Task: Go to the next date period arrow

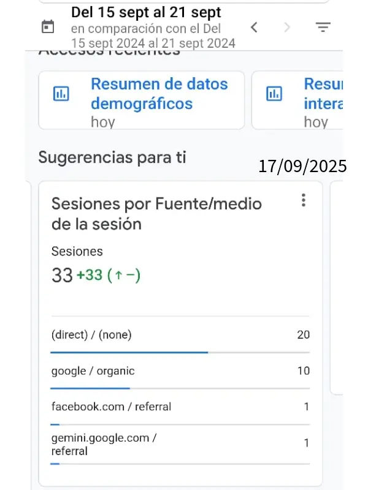Action: (x=287, y=27)
